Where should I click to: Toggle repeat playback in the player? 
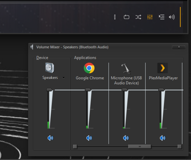click(126, 17)
